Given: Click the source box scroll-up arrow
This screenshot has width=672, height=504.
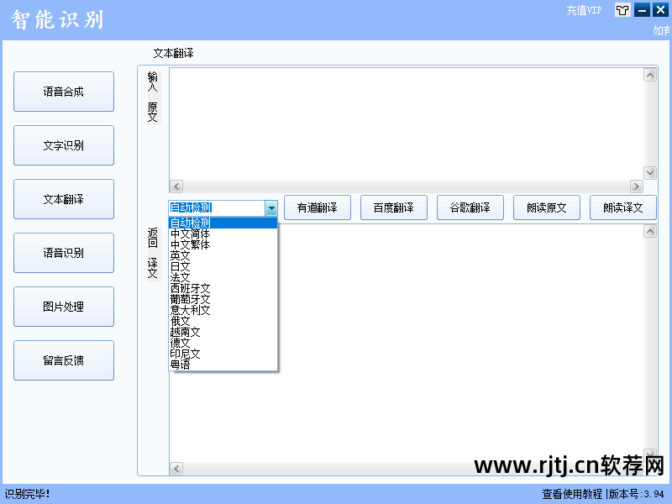Looking at the screenshot, I should point(650,75).
